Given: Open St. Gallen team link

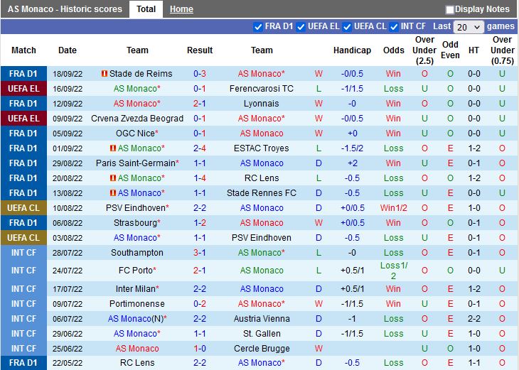Looking at the screenshot, I should tap(262, 333).
